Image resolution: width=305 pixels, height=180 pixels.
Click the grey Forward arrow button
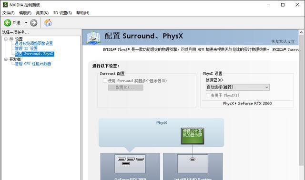[34, 23]
